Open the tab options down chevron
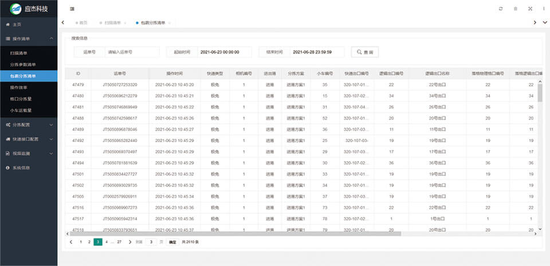 (x=545, y=22)
